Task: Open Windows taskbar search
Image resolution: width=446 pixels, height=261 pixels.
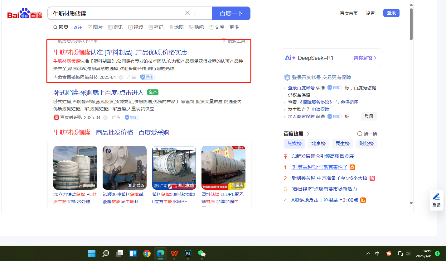Action: click(x=106, y=254)
